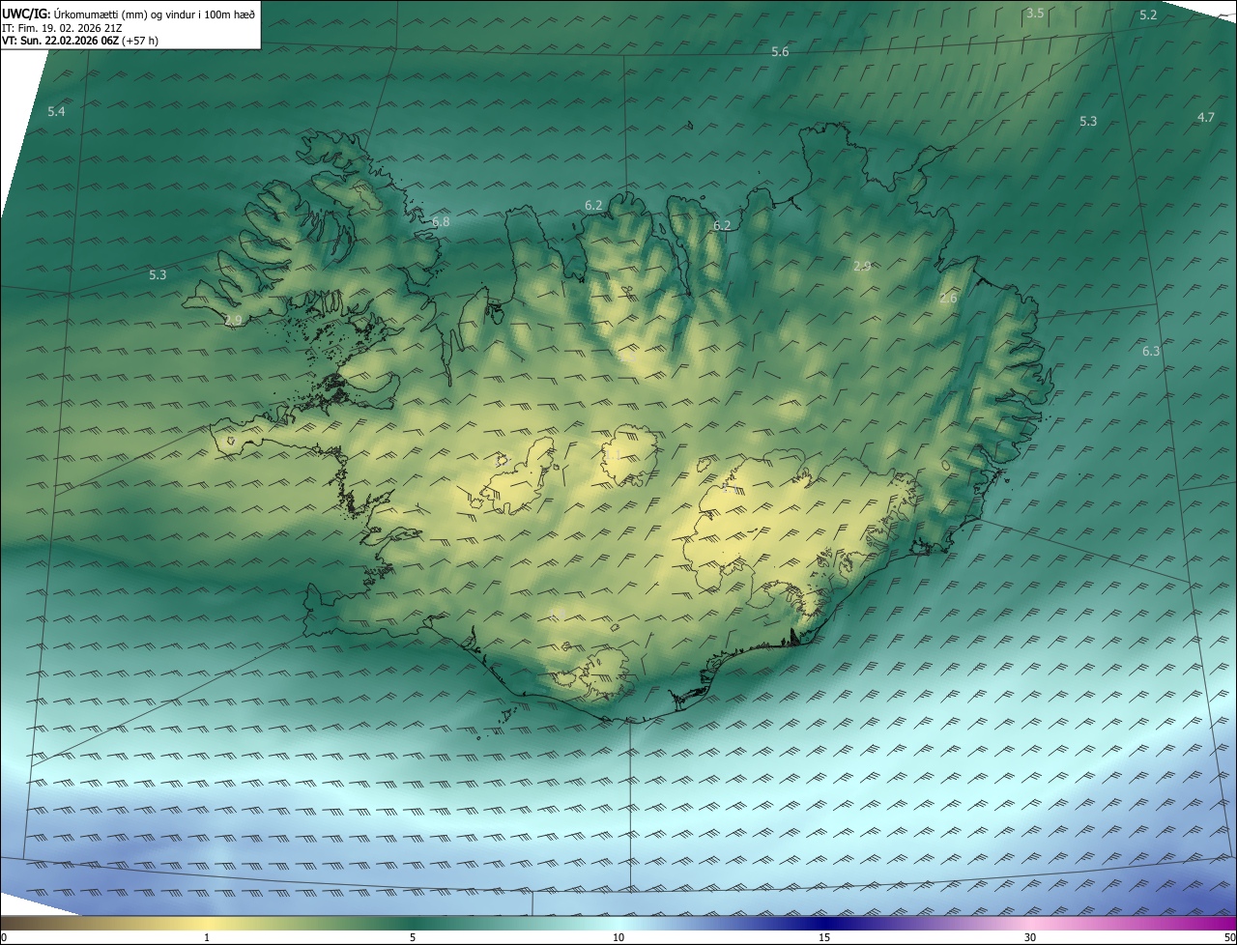Screen dimensions: 1237x945
Task: Click the 30 tick label on the color scale
Action: point(1030,937)
